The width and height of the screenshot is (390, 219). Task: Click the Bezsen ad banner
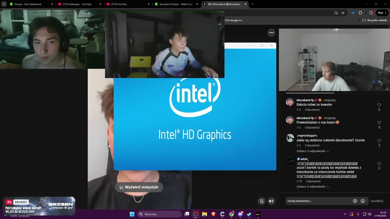click(x=39, y=206)
